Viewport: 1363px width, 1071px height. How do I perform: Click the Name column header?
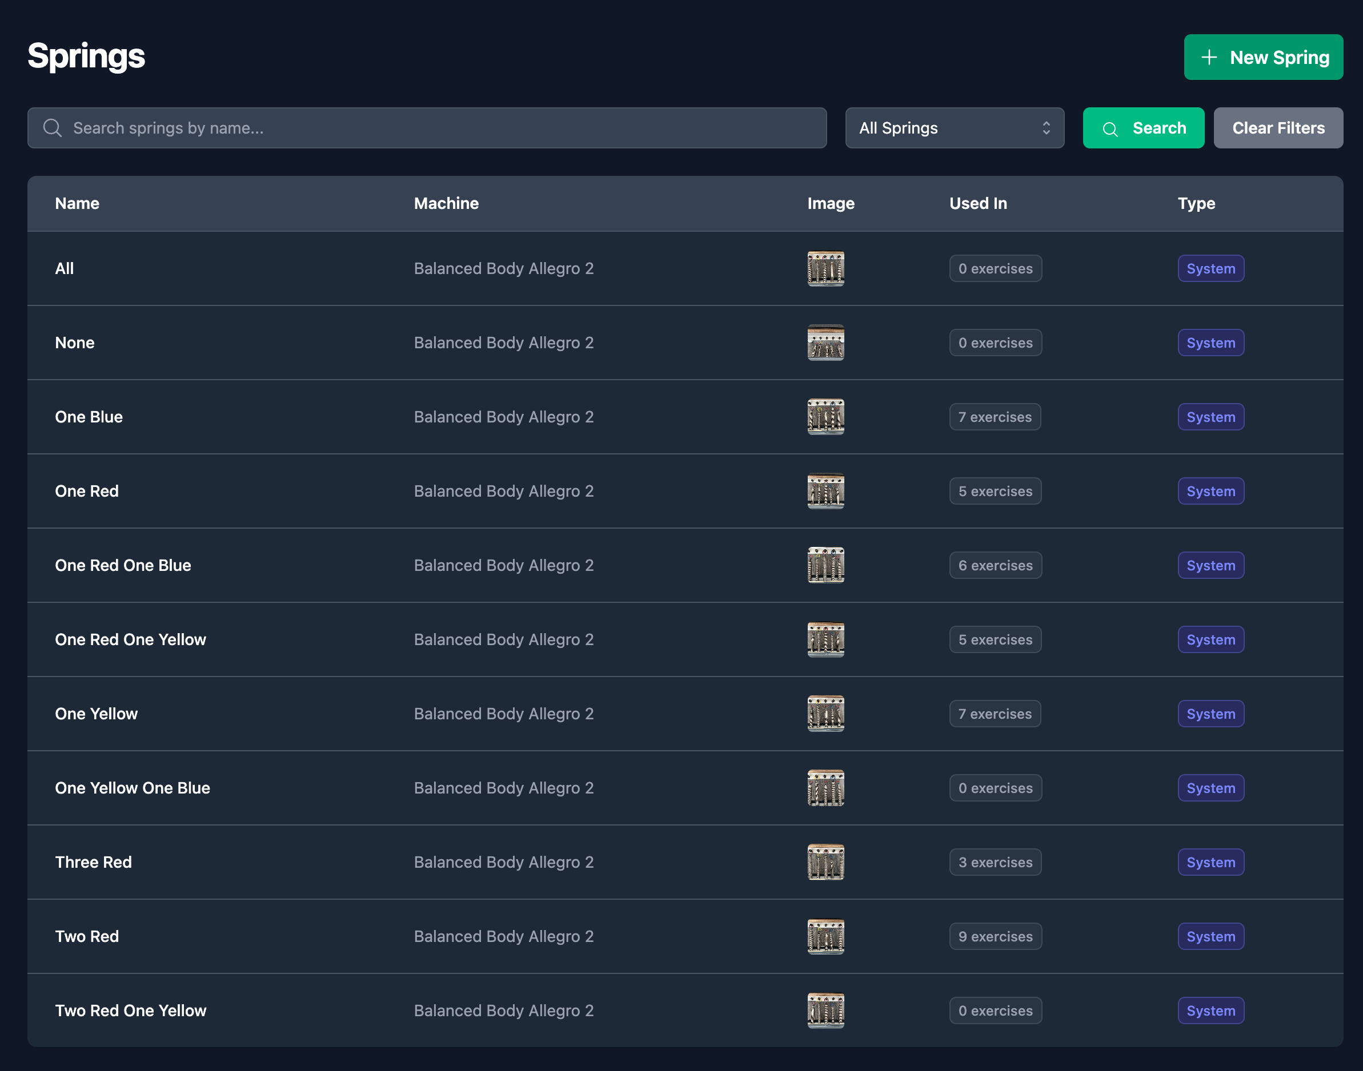[77, 203]
